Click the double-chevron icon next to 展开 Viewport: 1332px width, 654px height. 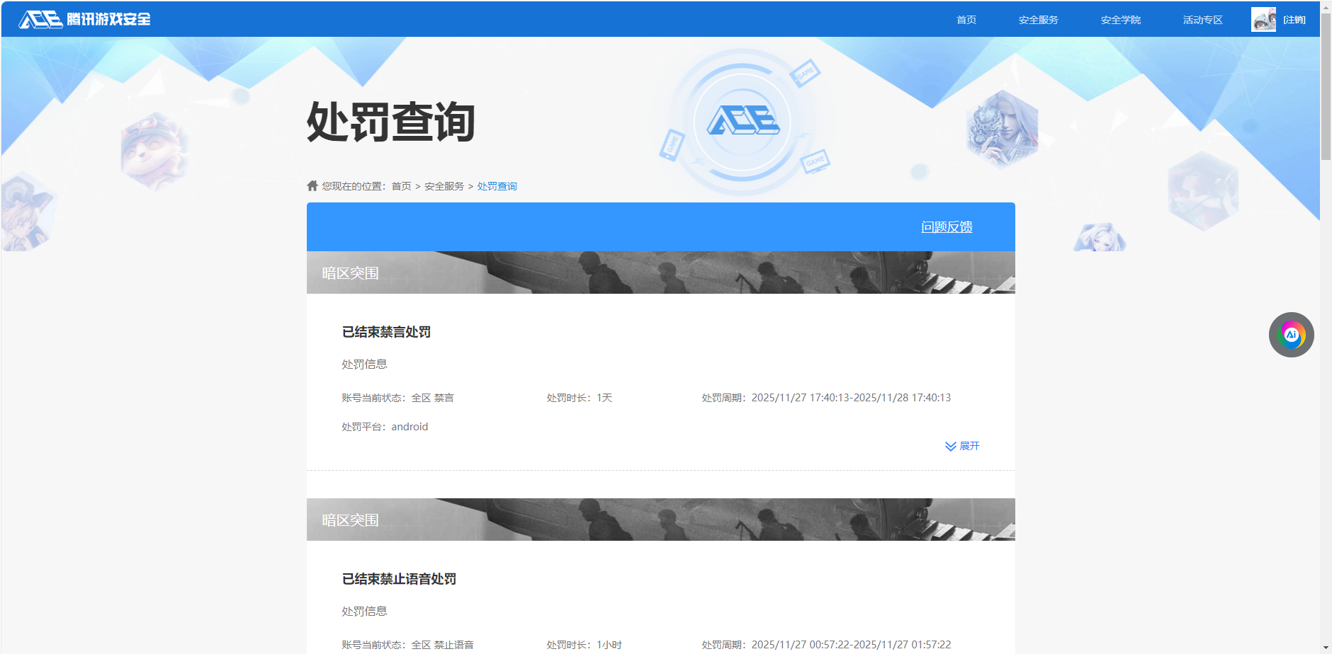click(x=950, y=446)
